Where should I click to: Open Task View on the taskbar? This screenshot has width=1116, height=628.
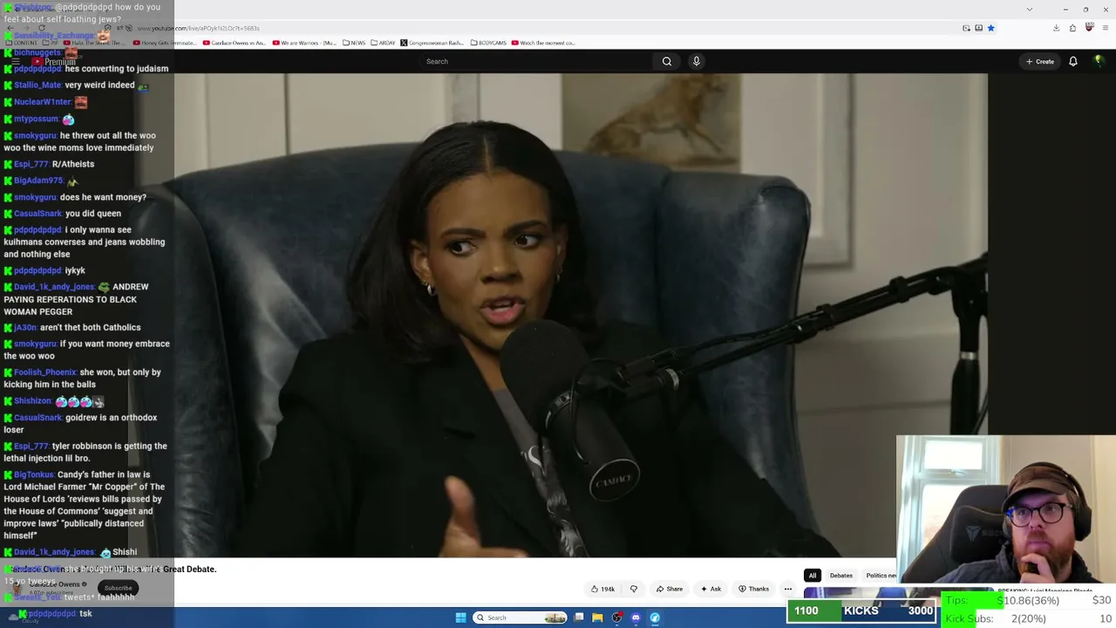point(578,618)
